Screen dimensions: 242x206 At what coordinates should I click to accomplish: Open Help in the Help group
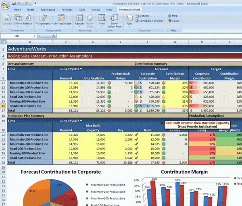[x=173, y=16]
